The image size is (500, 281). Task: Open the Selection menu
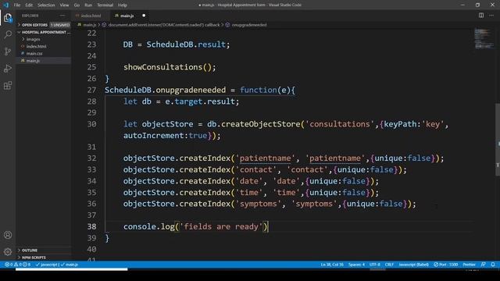click(46, 5)
